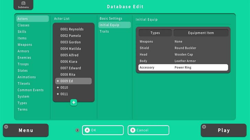Change the Wooden Cap equipment
Viewport: 250px width, 140px height.
pos(184,55)
